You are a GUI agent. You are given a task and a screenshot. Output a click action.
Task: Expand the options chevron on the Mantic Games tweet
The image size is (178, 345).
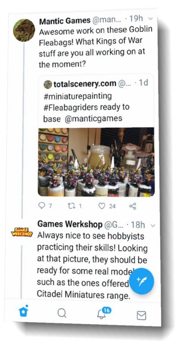coord(151,19)
